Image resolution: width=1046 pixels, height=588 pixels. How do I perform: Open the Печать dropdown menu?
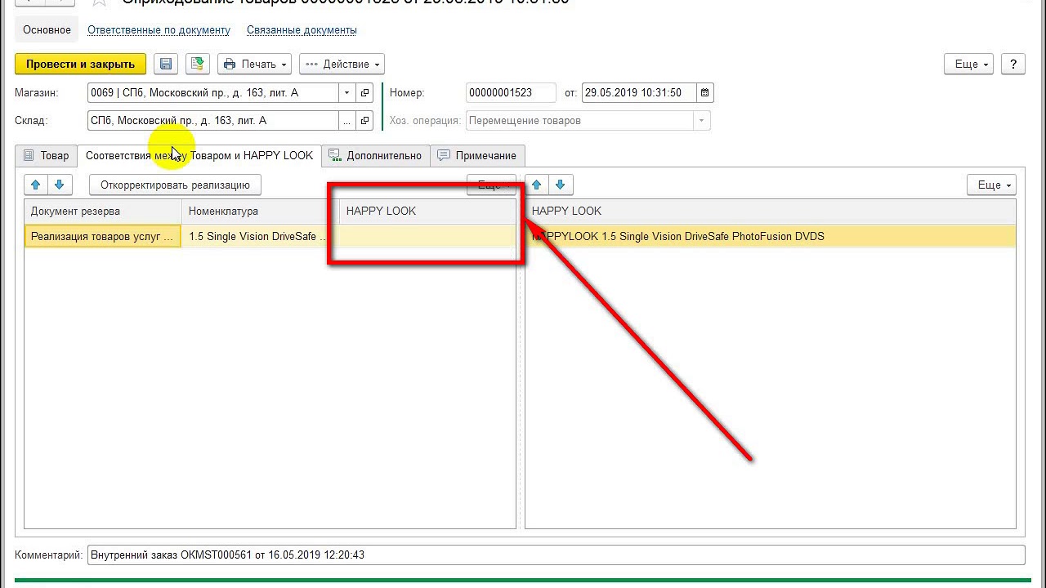pos(255,64)
